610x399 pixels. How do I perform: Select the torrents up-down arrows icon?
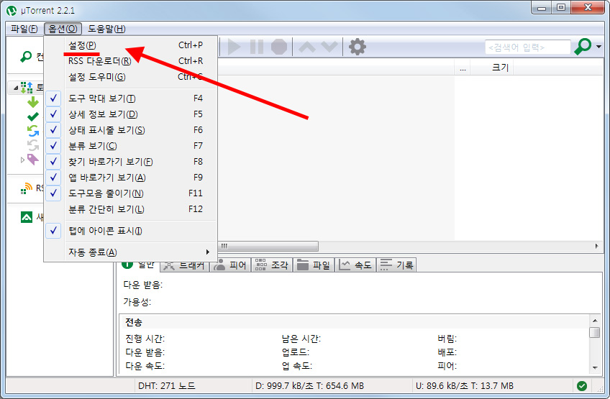(27, 88)
